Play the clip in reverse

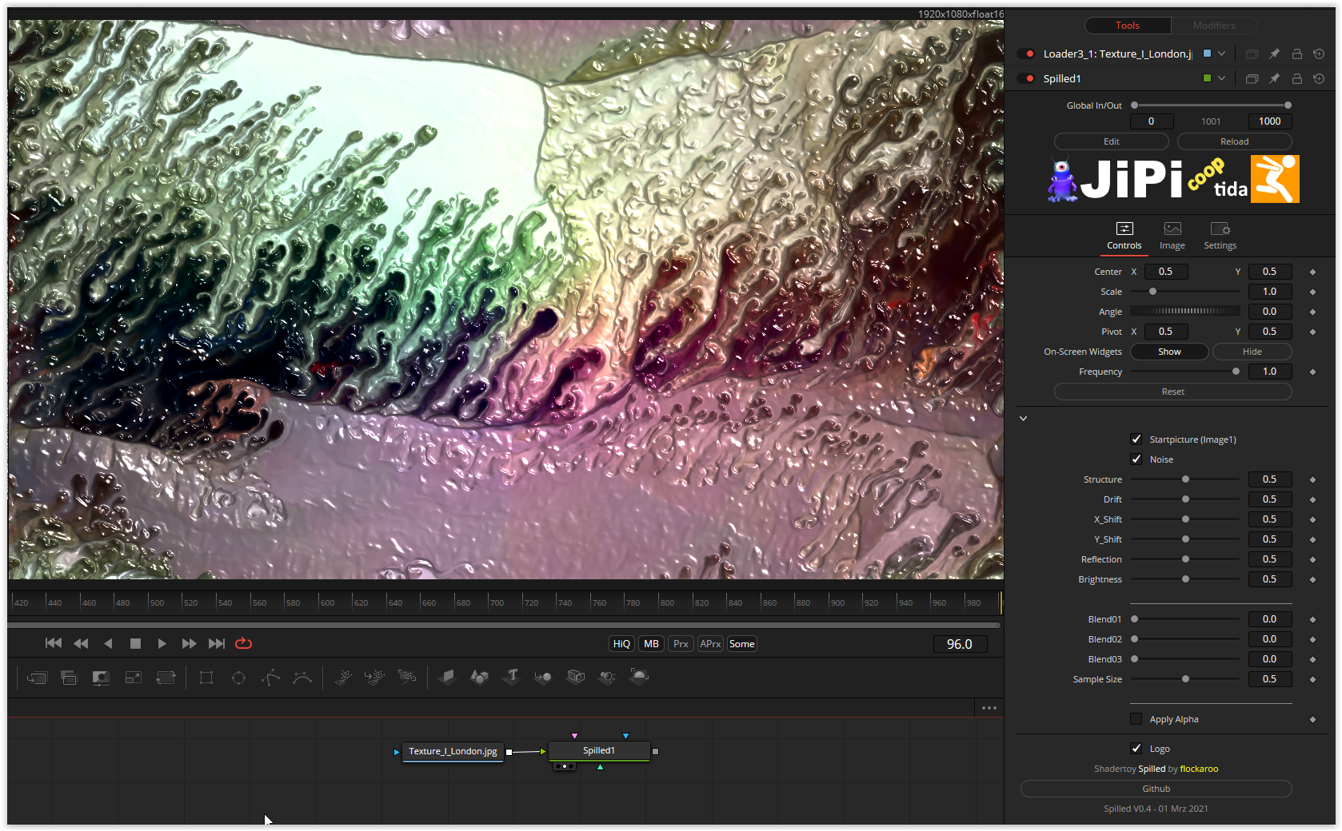point(108,643)
